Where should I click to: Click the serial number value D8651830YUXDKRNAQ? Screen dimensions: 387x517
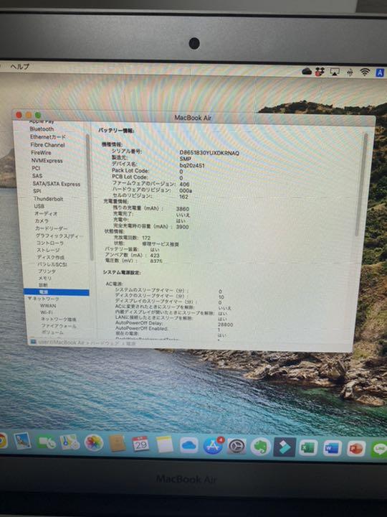[x=209, y=153]
